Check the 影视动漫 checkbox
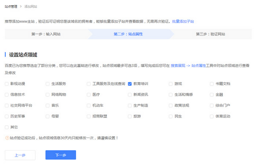Viewport: 263px width, 164px height. [7, 84]
